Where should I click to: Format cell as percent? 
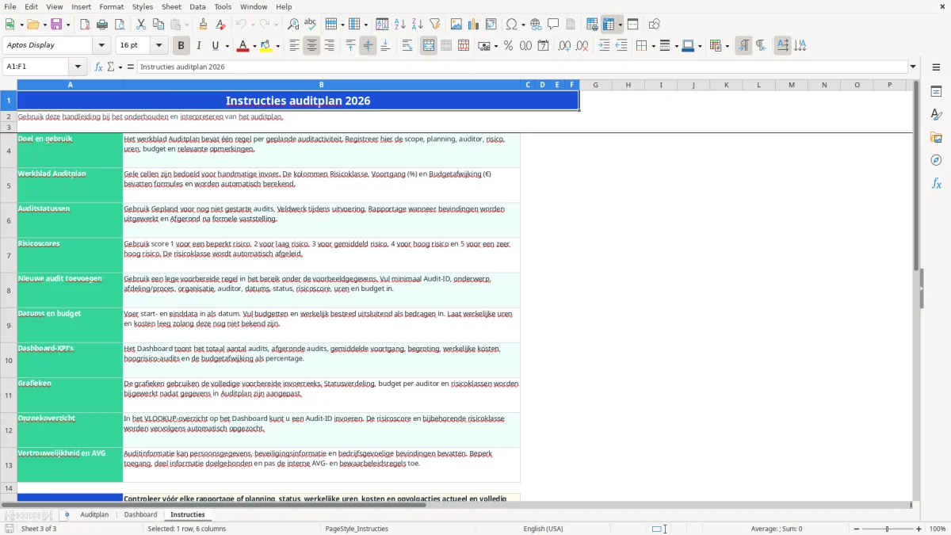click(x=508, y=46)
